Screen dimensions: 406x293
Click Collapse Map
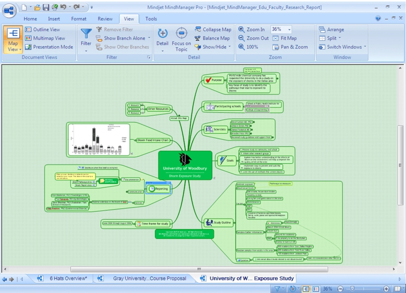click(x=213, y=29)
